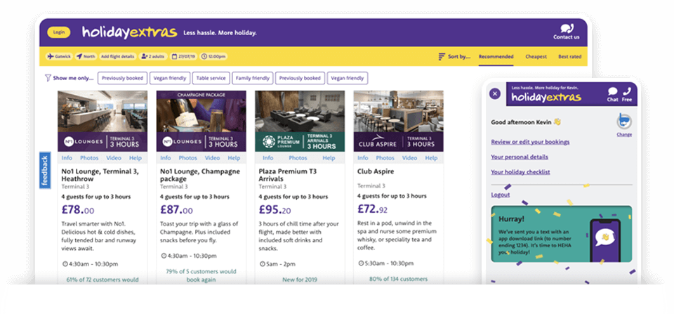Image resolution: width=674 pixels, height=314 pixels.
Task: Open Info tab for No1 Lounge Heathrow
Action: (x=67, y=158)
